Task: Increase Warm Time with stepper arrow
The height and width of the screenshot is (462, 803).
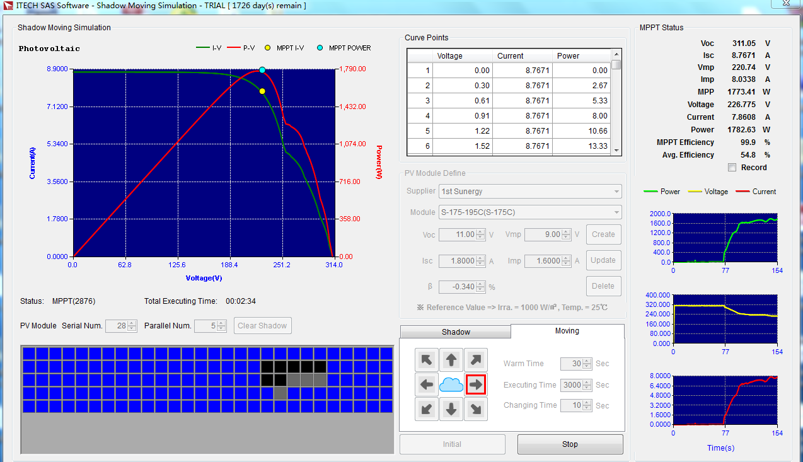Action: (587, 361)
